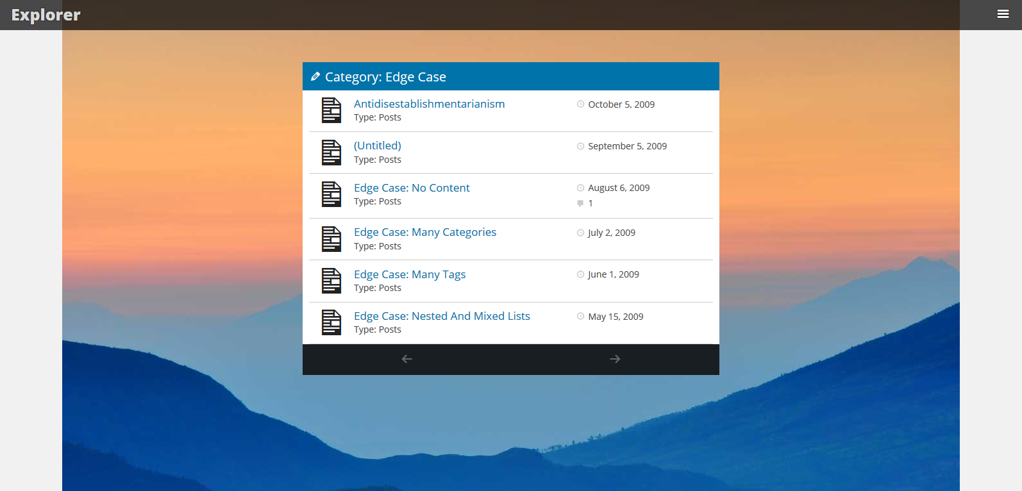1022x491 pixels.
Task: Open the Antidisestablishmentarianism post
Action: coord(429,104)
